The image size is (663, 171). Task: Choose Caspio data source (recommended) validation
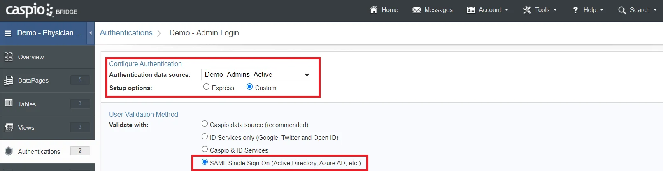point(205,124)
